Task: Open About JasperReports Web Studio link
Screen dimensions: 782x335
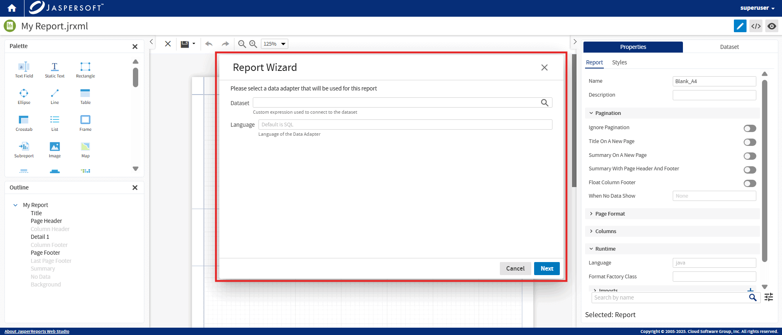Action: coord(37,332)
